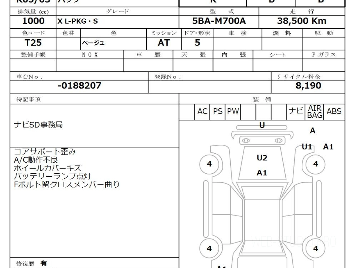Click the remark Fボルト留クロスメンバー曲り
357x268 pixels.
point(67,185)
